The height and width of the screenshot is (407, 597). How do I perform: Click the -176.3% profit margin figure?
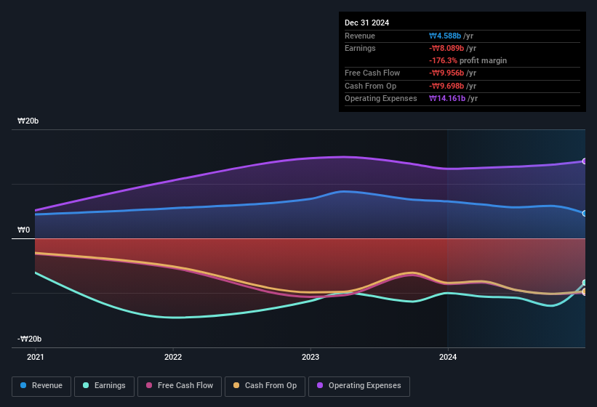[443, 60]
